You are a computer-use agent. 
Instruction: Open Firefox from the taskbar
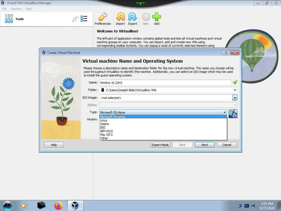coord(58,206)
